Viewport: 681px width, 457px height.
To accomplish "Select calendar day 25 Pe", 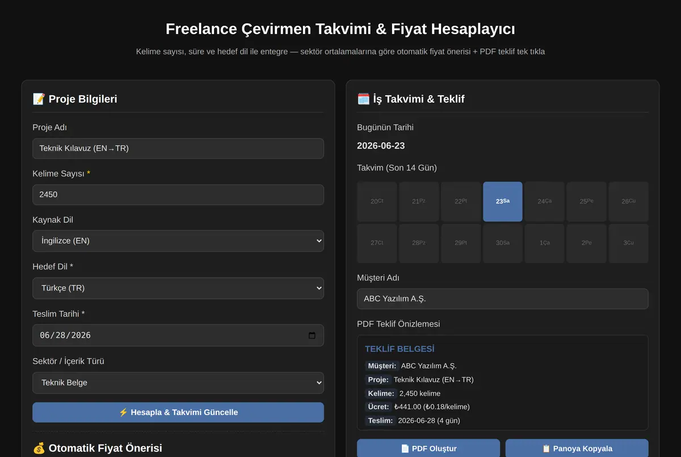I will point(587,201).
